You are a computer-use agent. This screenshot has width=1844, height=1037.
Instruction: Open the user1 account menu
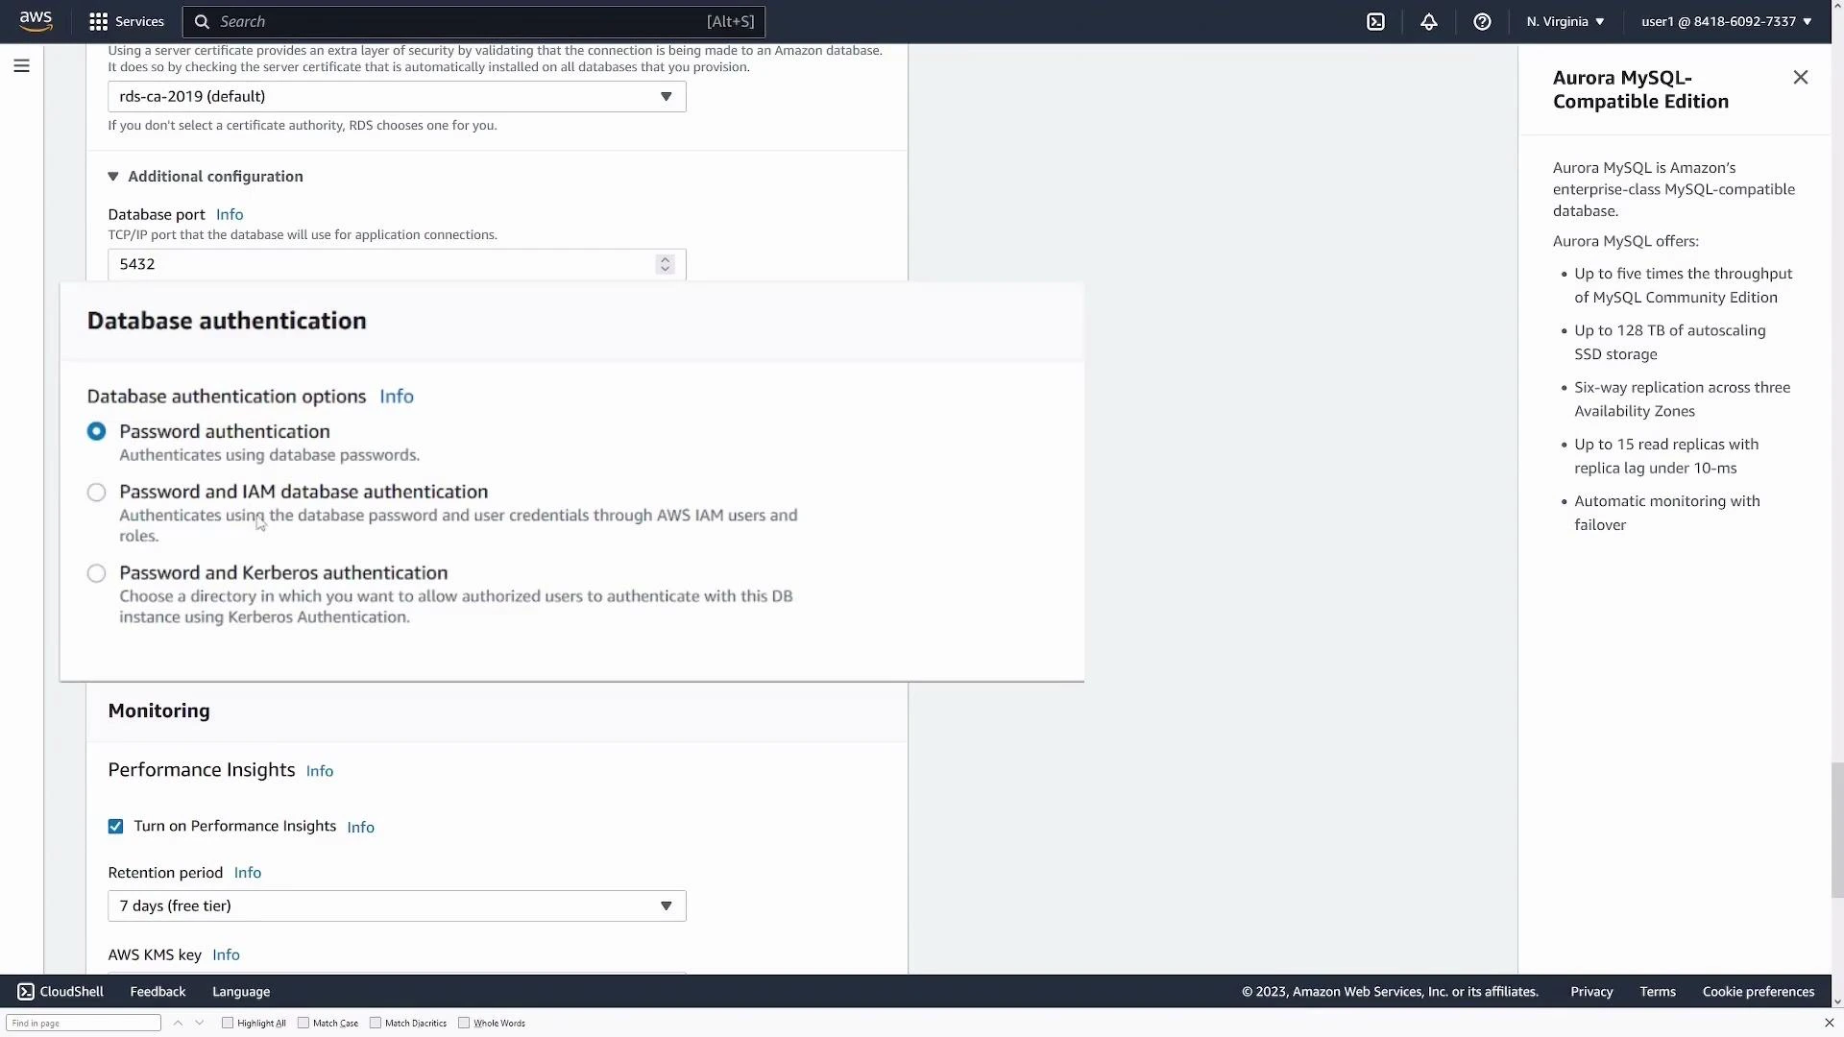1724,21
